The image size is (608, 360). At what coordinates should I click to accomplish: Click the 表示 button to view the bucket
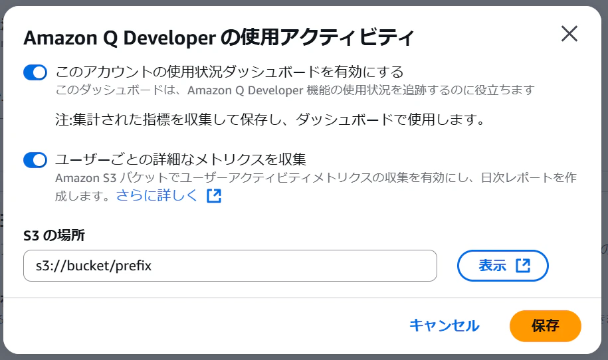(502, 266)
